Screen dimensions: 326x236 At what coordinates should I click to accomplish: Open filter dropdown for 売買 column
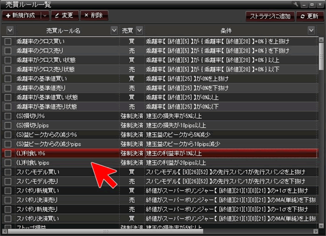(x=139, y=30)
